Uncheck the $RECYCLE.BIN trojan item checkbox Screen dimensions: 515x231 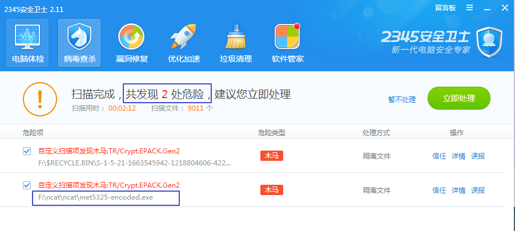click(27, 151)
